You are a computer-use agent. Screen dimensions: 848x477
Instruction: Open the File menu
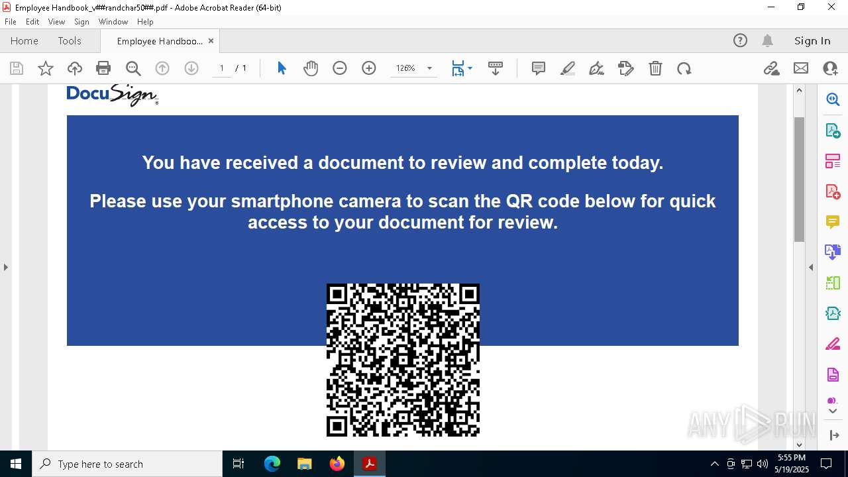tap(11, 22)
